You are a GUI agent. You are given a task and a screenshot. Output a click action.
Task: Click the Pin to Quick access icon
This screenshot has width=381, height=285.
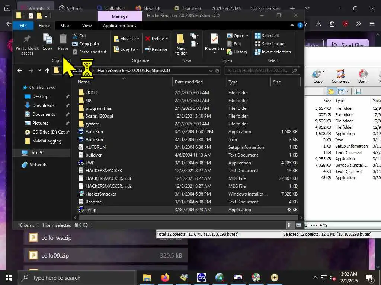pos(27,39)
